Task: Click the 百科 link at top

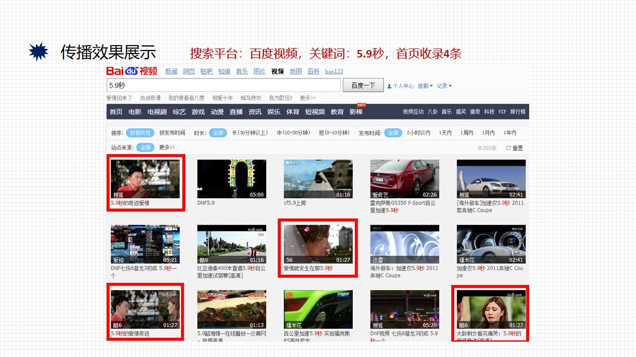Action: click(313, 71)
